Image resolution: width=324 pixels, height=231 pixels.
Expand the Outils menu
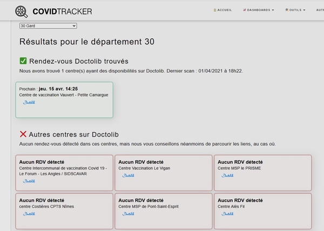tap(295, 10)
